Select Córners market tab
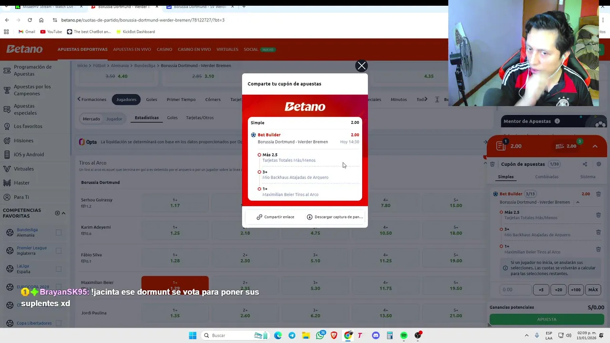Screen dimensions: 610x343 point(213,100)
